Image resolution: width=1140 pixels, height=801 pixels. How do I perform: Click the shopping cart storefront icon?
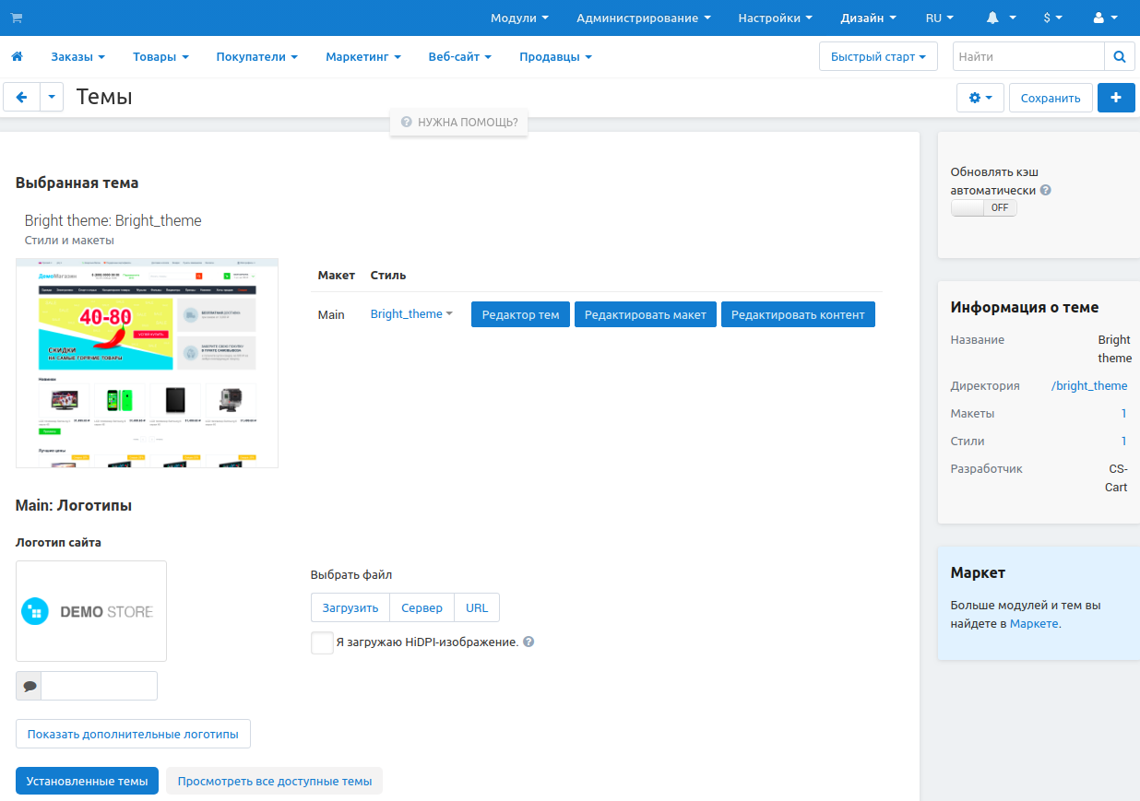tap(17, 18)
